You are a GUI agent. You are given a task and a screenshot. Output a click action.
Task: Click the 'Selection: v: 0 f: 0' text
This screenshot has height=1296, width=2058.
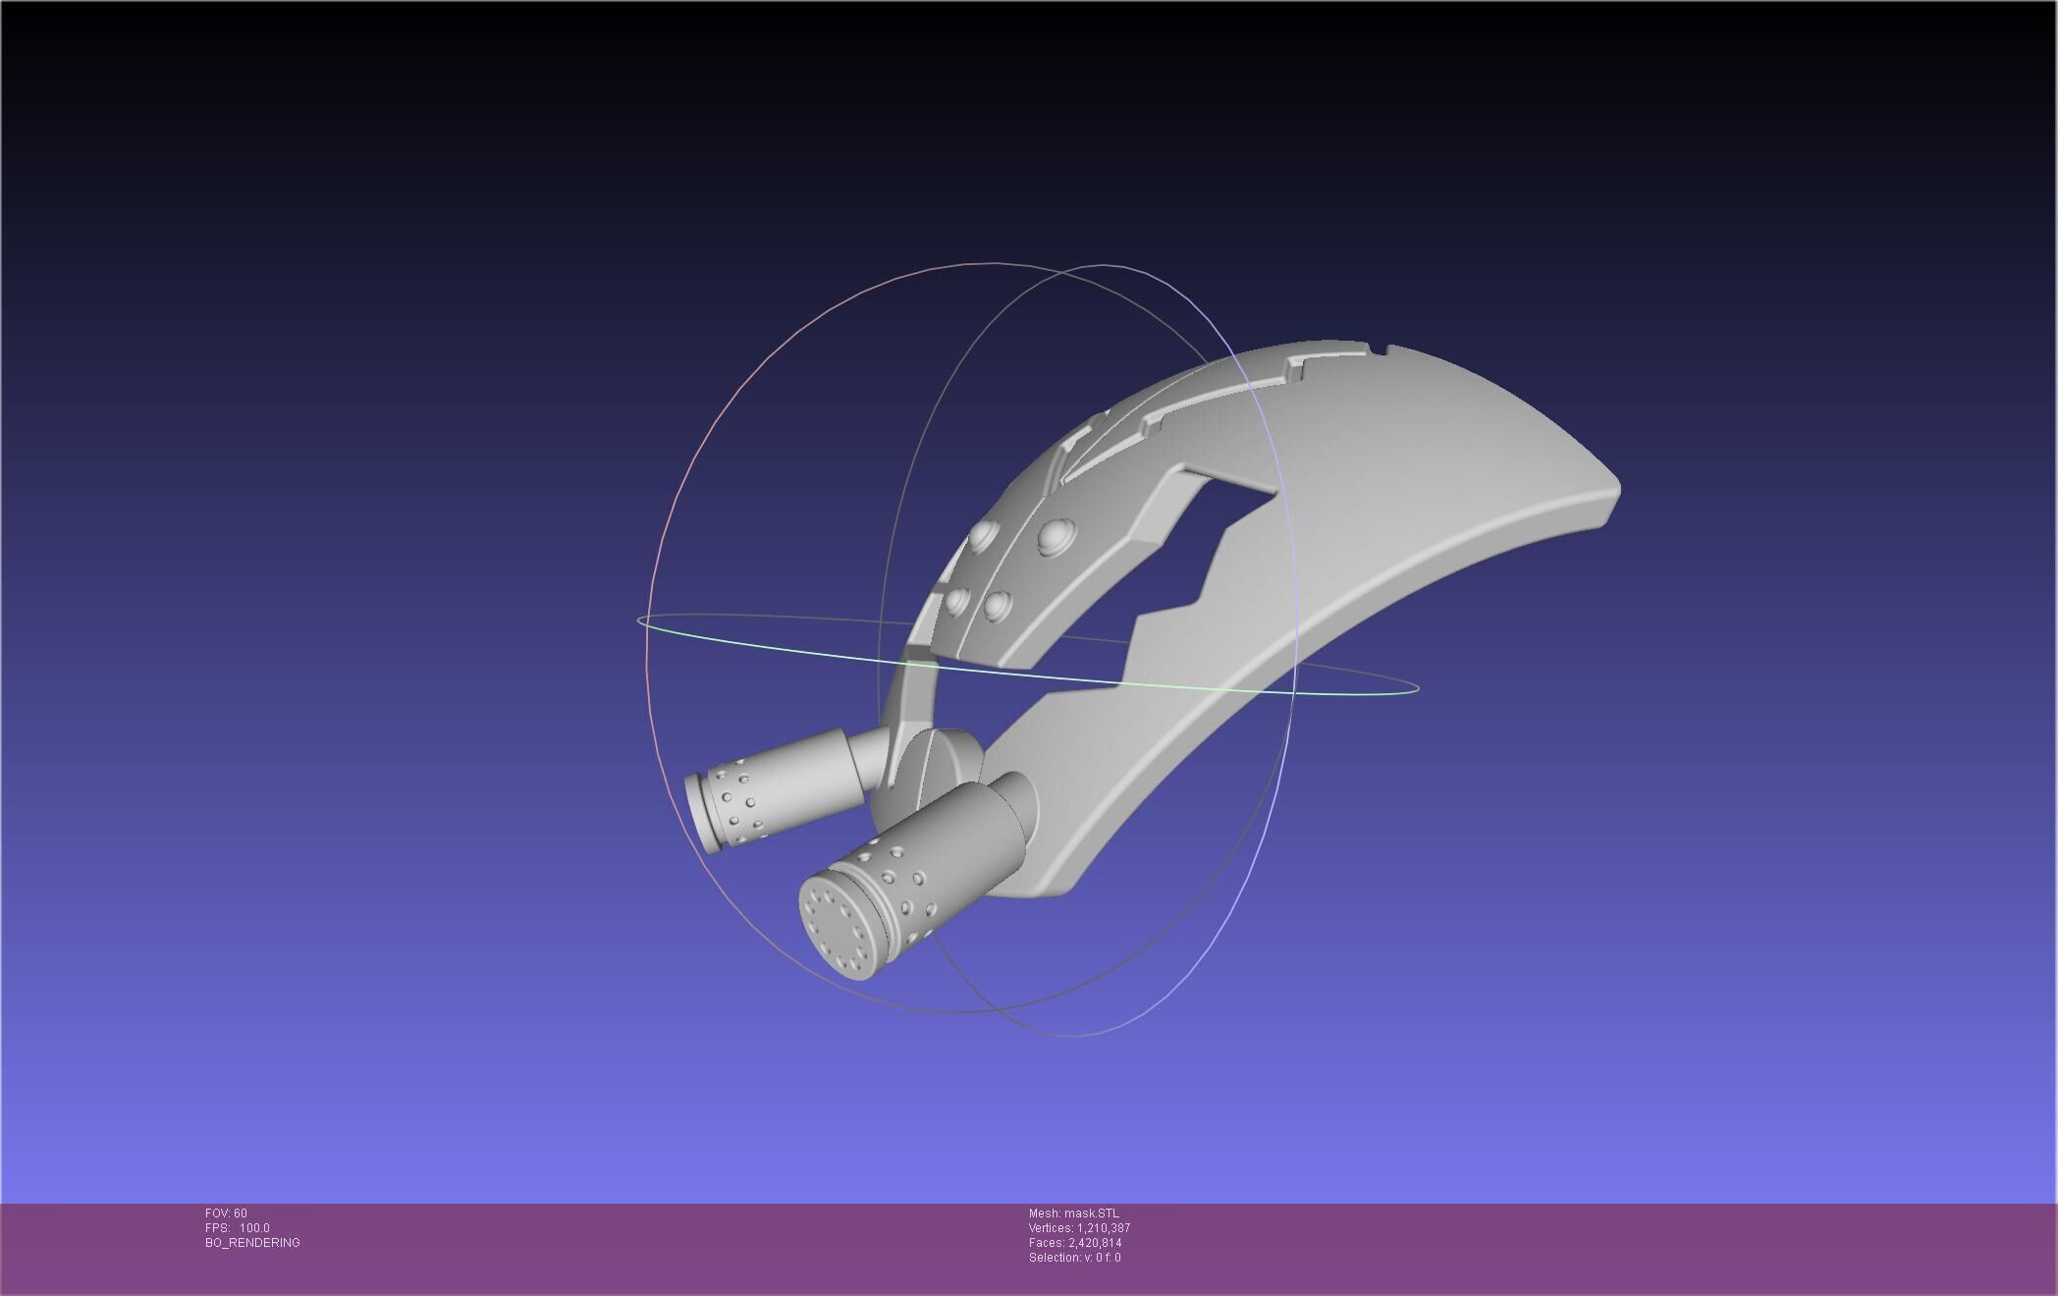pyautogui.click(x=1074, y=1258)
